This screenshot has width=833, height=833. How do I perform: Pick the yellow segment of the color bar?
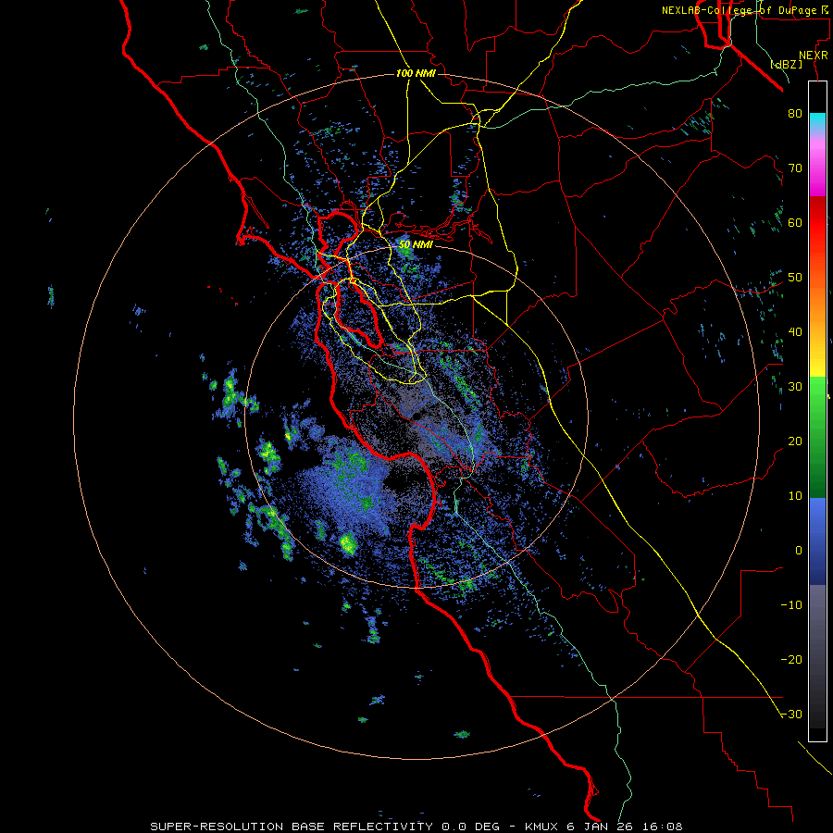point(817,361)
